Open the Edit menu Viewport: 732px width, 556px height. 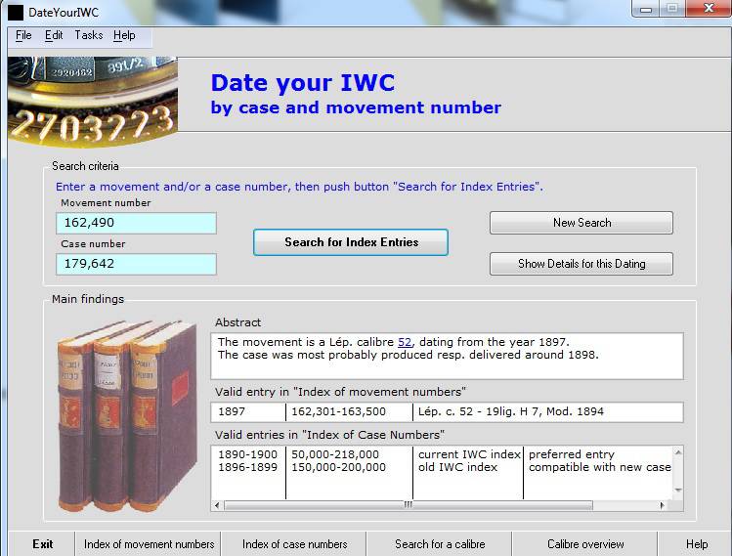coord(54,35)
